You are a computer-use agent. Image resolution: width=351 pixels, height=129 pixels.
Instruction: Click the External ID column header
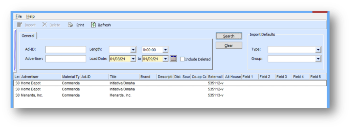click(216, 77)
